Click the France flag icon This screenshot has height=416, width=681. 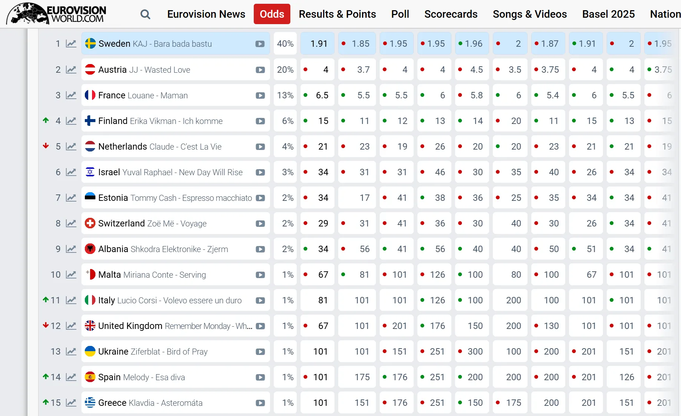tap(90, 95)
